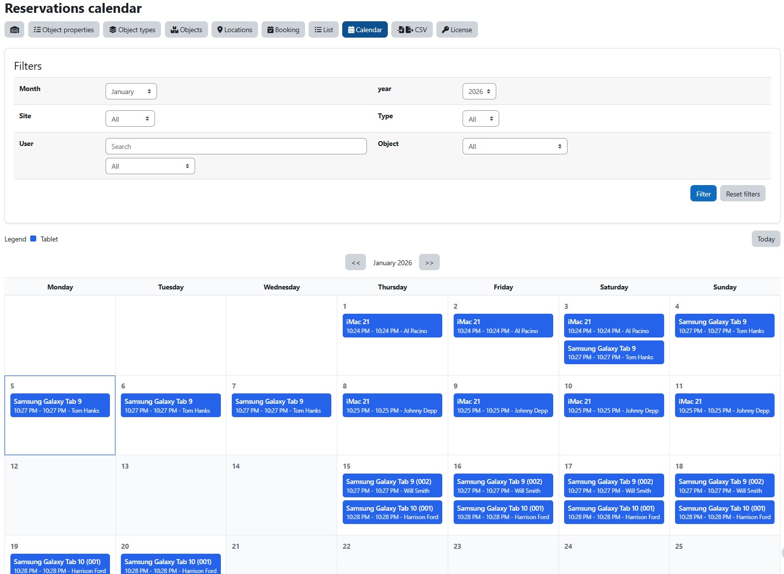Image resolution: width=784 pixels, height=574 pixels.
Task: Expand the Site filter dropdown
Action: click(130, 119)
